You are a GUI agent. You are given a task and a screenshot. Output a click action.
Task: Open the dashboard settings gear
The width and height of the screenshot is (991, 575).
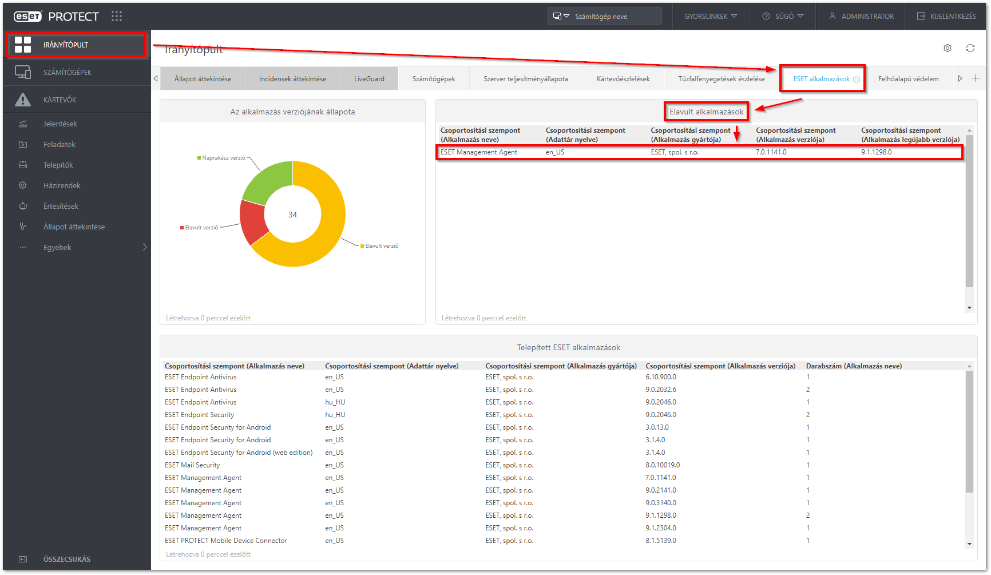coord(948,48)
